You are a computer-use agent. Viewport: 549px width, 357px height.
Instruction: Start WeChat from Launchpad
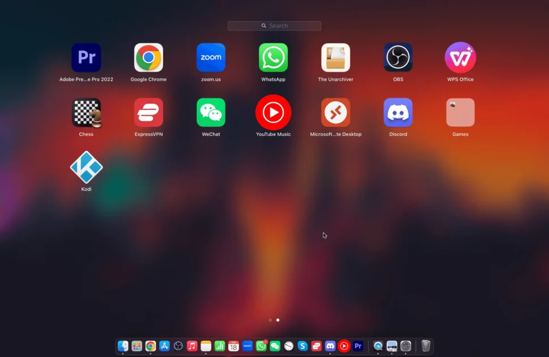pyautogui.click(x=211, y=112)
